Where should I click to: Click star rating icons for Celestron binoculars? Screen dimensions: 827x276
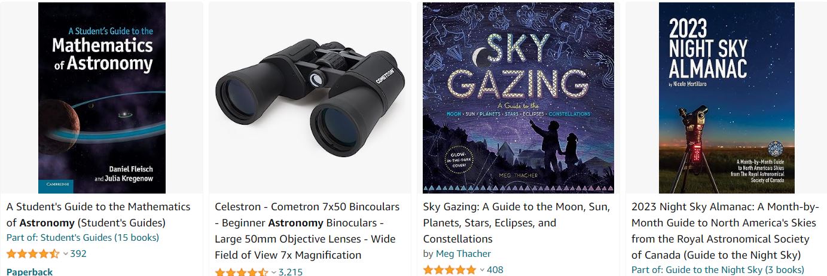click(x=242, y=272)
